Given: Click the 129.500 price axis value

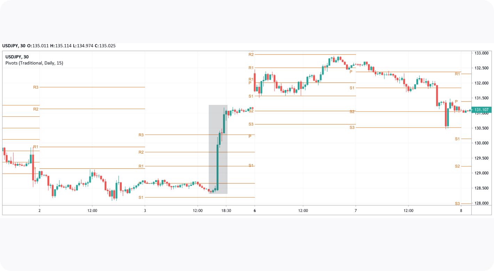Looking at the screenshot, I should pos(482,158).
